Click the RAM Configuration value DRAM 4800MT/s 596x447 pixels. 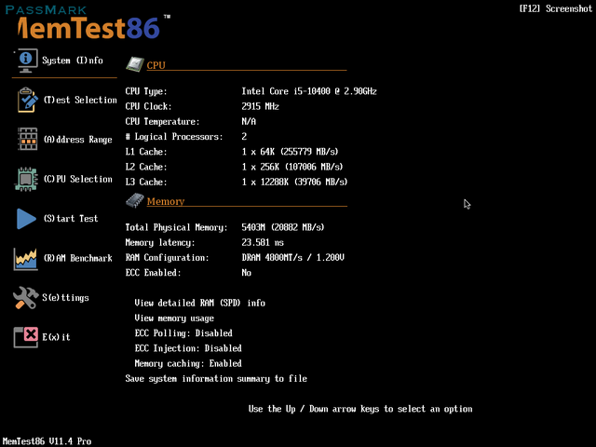(293, 258)
